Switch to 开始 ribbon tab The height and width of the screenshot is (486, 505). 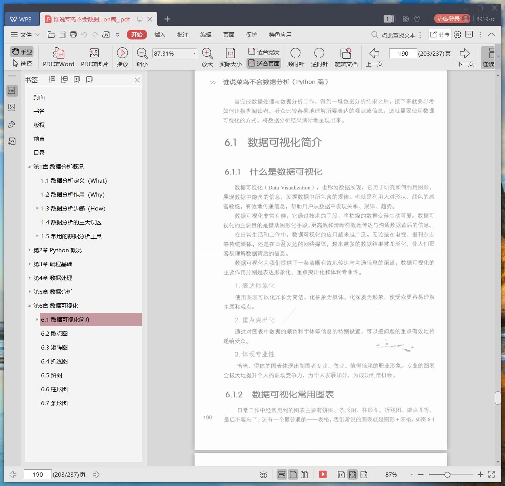pos(137,35)
